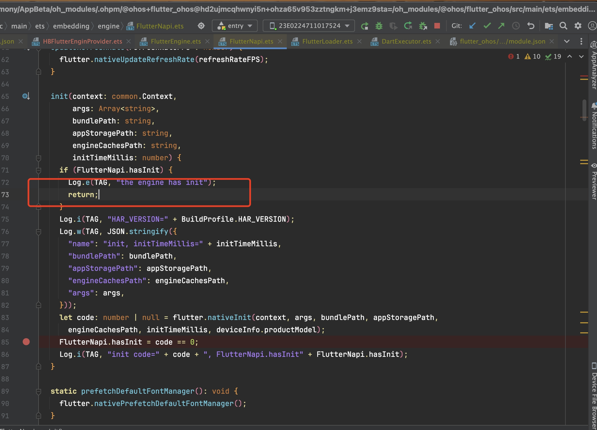Collapse fold marker at line 82
The width and height of the screenshot is (597, 430).
tap(39, 305)
